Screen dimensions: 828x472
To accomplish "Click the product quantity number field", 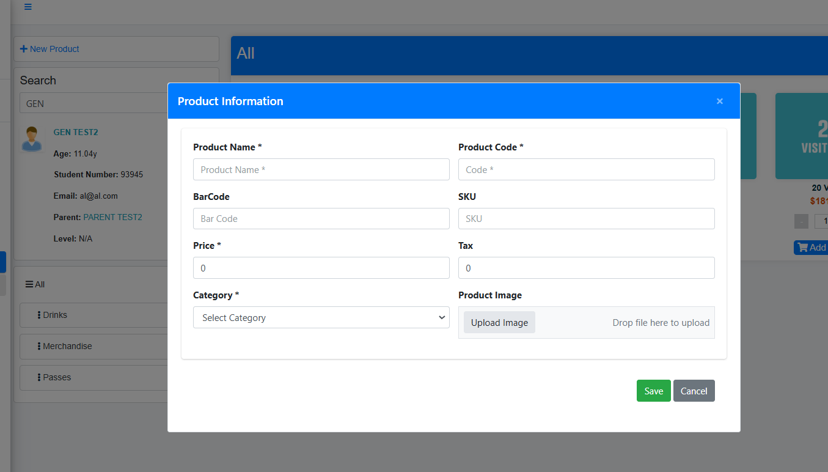I will point(821,221).
